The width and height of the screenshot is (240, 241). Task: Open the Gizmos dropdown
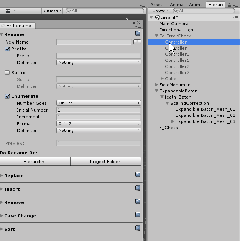click(52, 11)
